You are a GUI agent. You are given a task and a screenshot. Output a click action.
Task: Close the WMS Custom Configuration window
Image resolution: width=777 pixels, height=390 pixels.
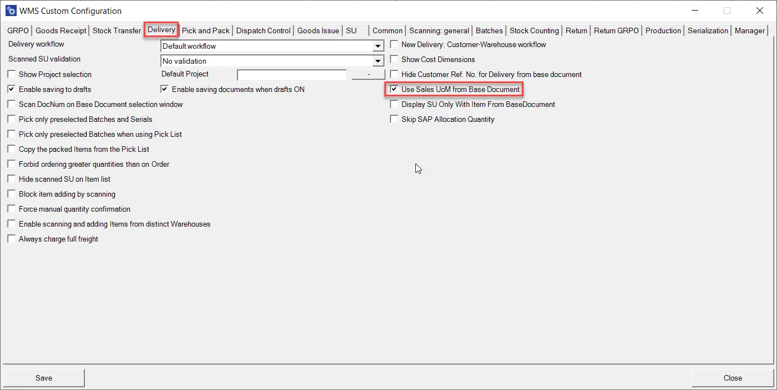pos(759,11)
